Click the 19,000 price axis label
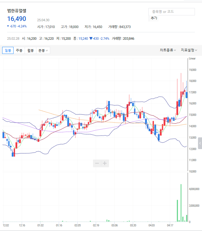Viewport: 202px width, 231px height. tap(192, 70)
